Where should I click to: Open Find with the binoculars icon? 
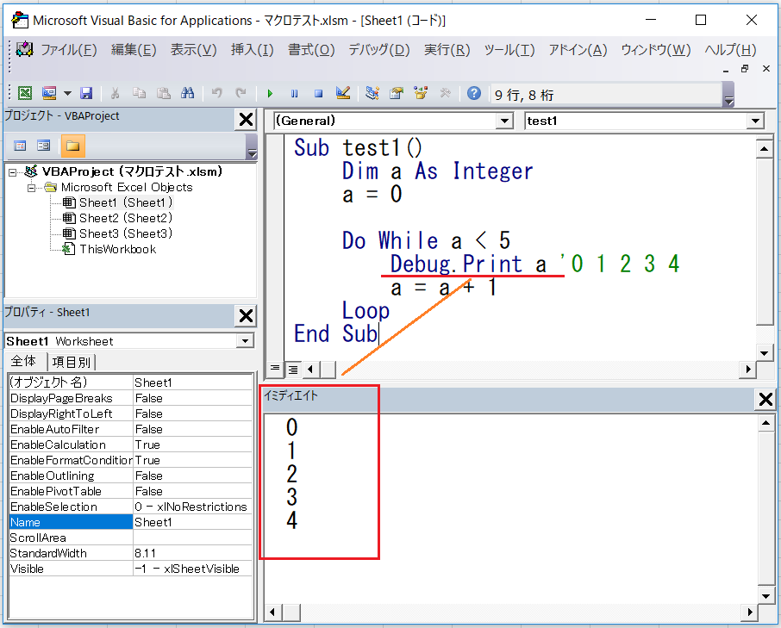pyautogui.click(x=188, y=93)
